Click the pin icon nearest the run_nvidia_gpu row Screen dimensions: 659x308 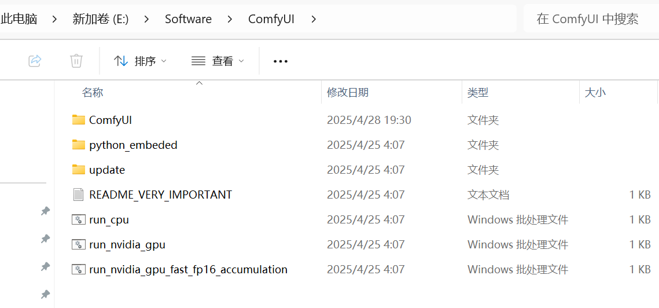pyautogui.click(x=45, y=239)
